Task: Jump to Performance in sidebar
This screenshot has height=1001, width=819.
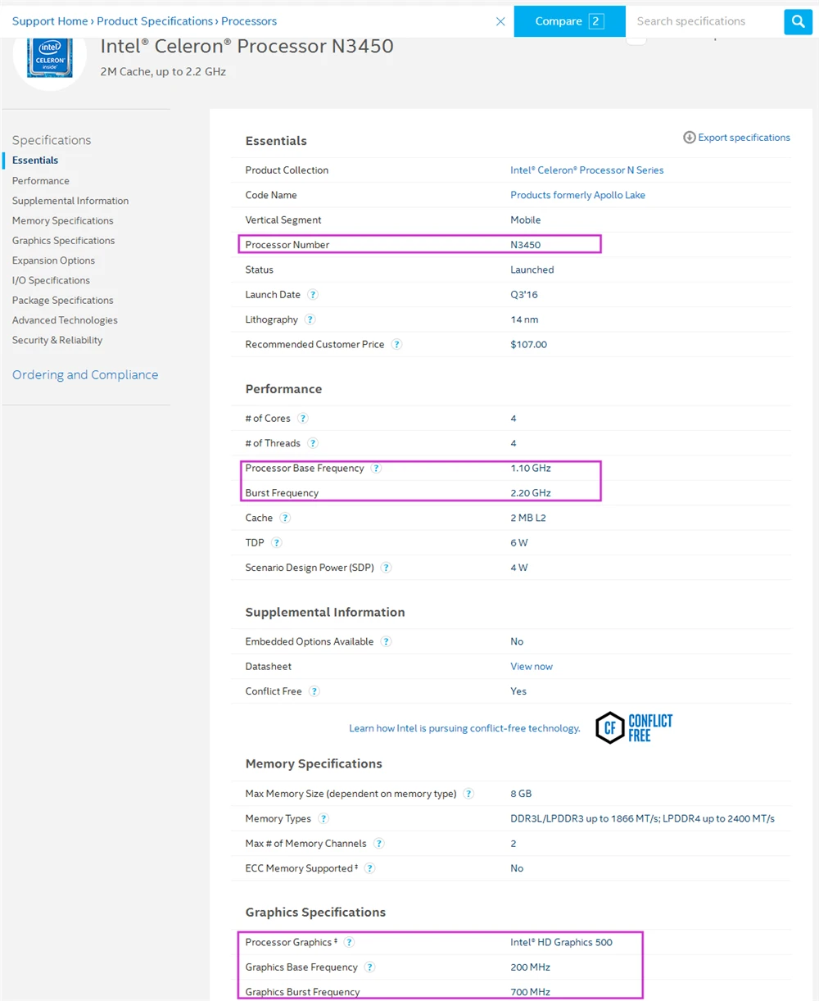Action: (41, 181)
